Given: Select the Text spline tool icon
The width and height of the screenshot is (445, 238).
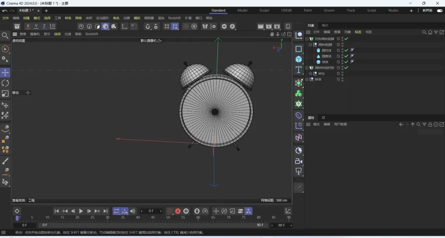Looking at the screenshot, I should click(298, 70).
